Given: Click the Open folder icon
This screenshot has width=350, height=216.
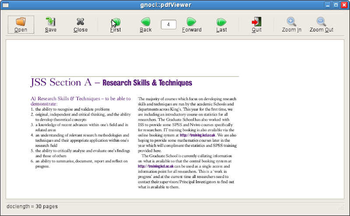Looking at the screenshot, I should tap(21, 22).
